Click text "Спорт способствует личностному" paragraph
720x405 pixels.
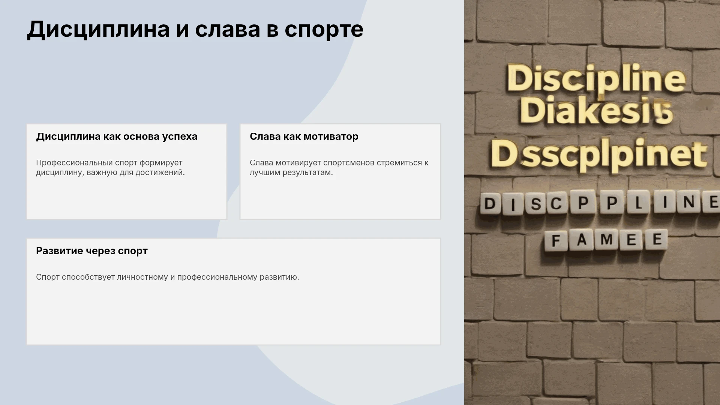click(x=168, y=277)
